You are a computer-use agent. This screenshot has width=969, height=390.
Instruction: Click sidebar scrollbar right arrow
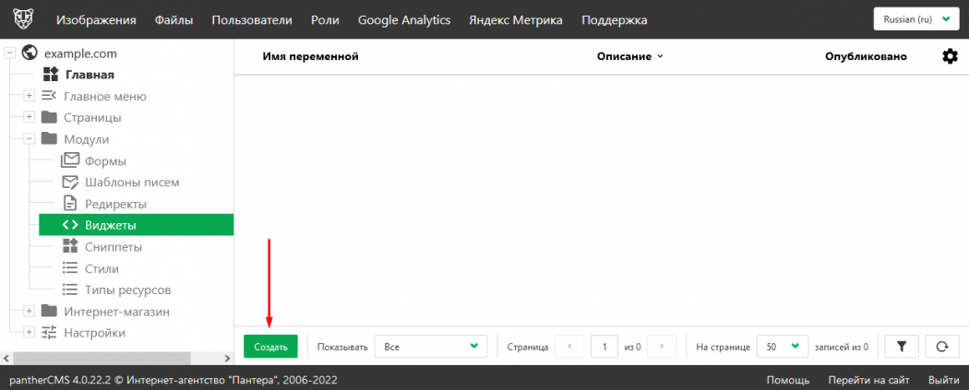[228, 358]
